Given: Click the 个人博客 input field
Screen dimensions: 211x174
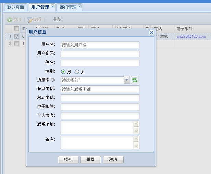Looking at the screenshot, I should tap(100, 115).
